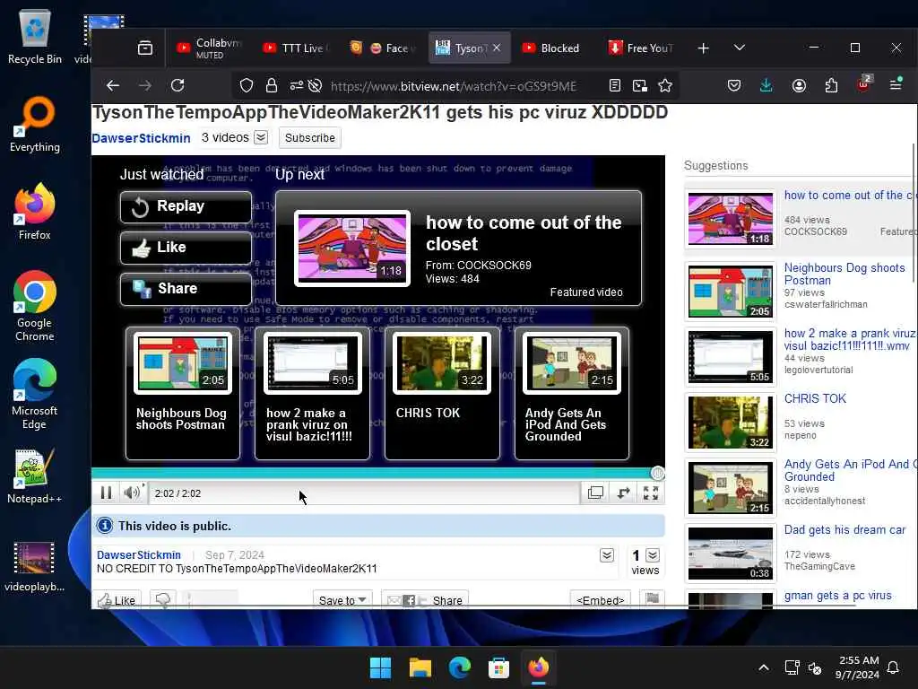Viewport: 918px width, 689px height.
Task: Toggle reader view icon
Action: [x=615, y=85]
